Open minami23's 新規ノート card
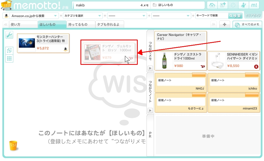This screenshot has width=264, height=161. pyautogui.click(x=234, y=102)
